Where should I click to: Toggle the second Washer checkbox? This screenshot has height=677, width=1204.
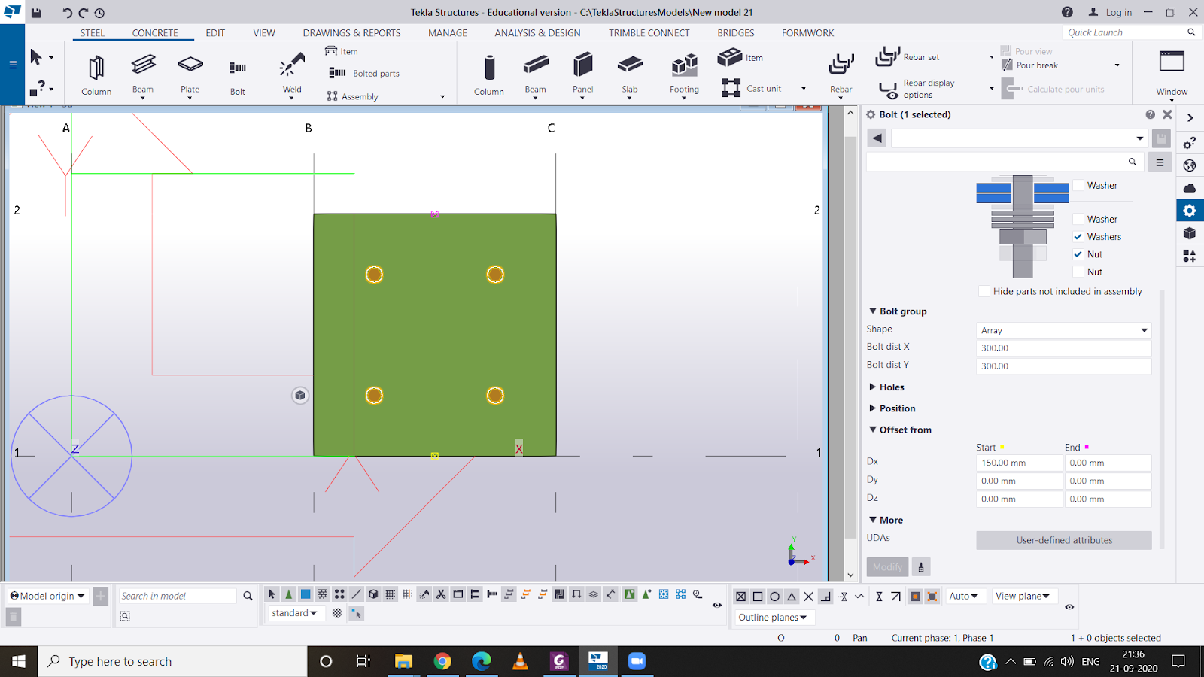tap(1078, 219)
